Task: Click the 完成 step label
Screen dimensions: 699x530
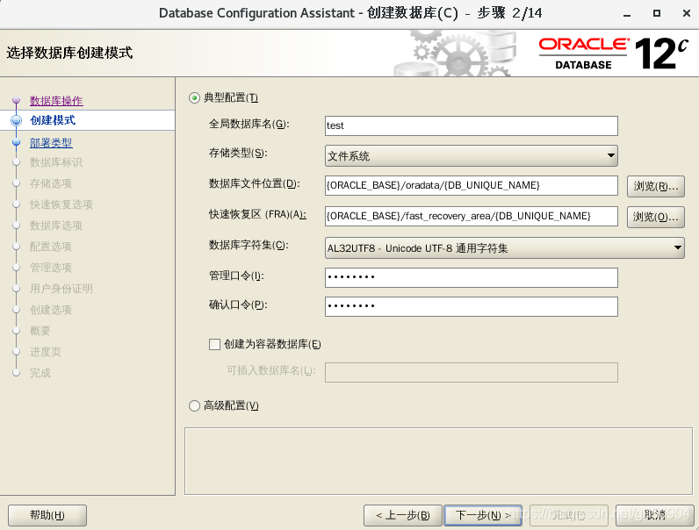Action: (40, 373)
